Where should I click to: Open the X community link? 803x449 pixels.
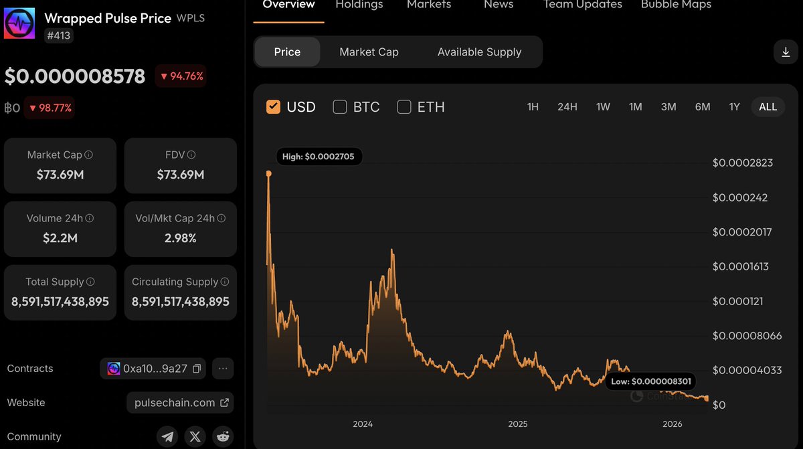195,437
